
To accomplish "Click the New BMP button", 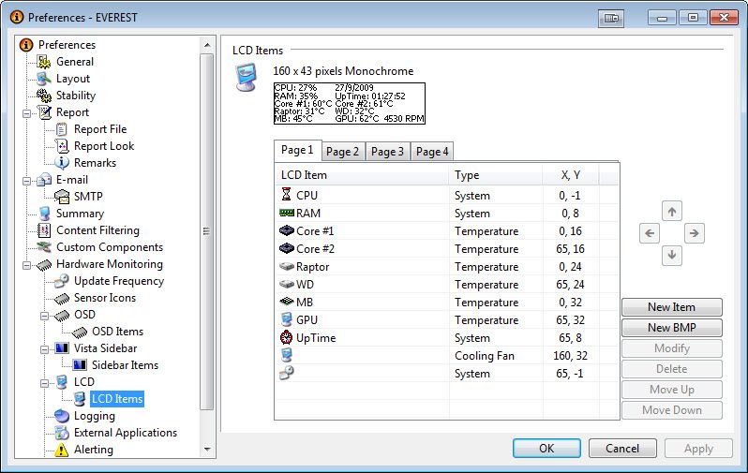I will coord(672,328).
